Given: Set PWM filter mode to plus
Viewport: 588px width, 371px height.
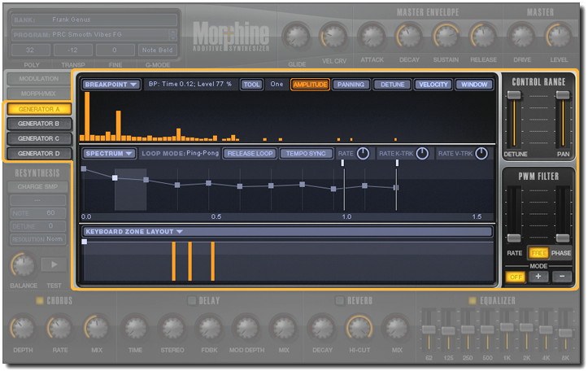Looking at the screenshot, I should click(x=538, y=277).
